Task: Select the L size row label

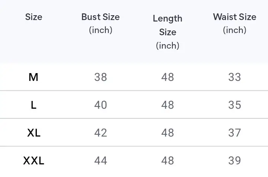Action: pyautogui.click(x=33, y=105)
